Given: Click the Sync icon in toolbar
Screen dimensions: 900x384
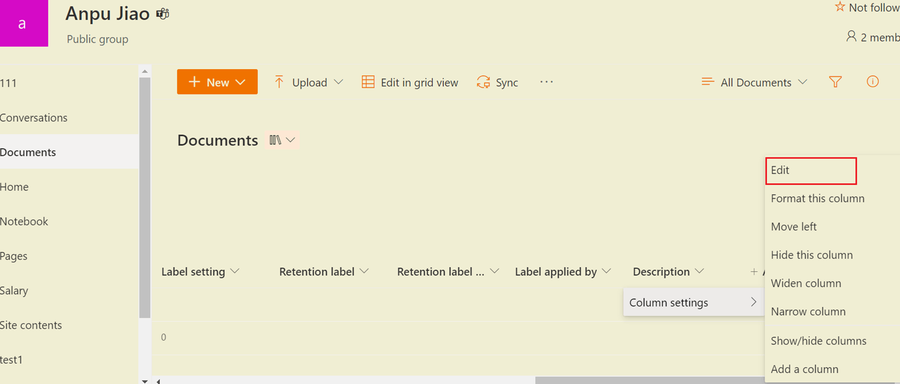Looking at the screenshot, I should [x=483, y=82].
